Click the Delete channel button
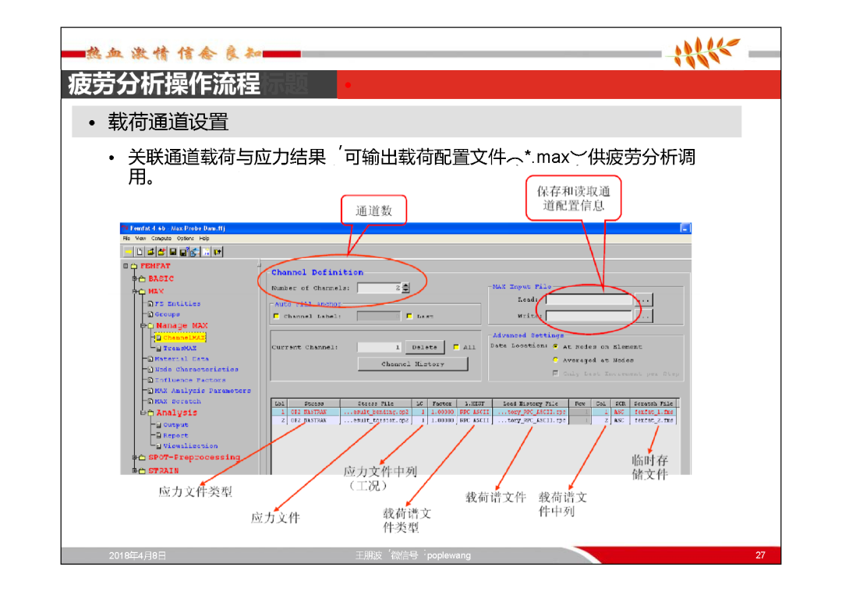Viewport: 842px width, 592px height. coord(425,348)
